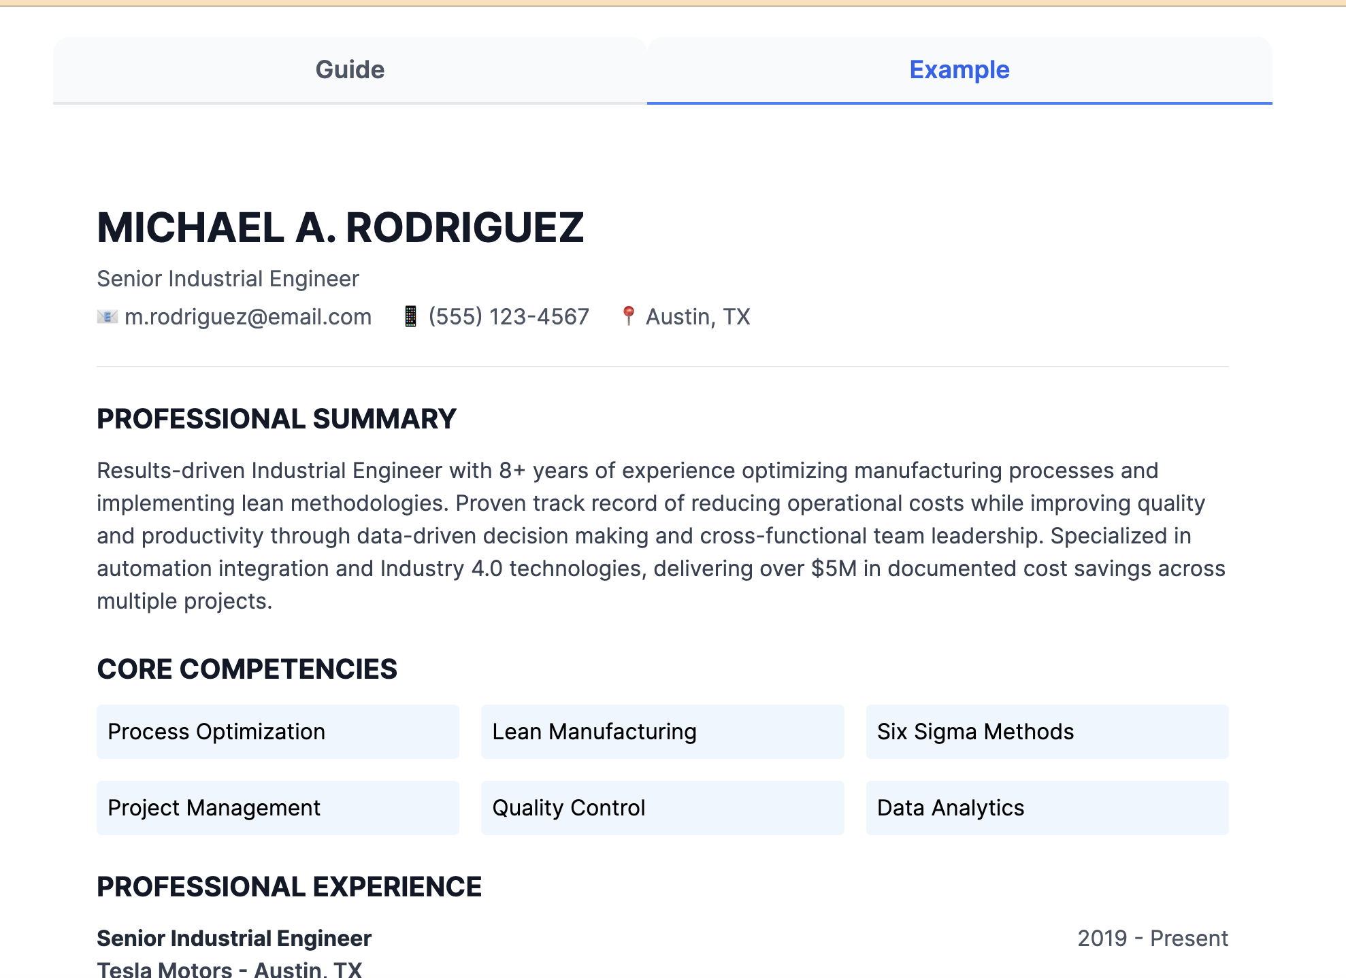Click the Process Optimization skill box
Screen dimensions: 1346x978
point(278,732)
